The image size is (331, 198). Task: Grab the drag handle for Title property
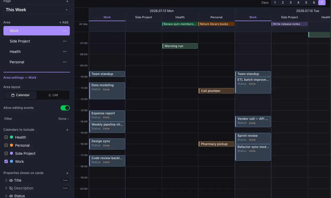pyautogui.click(x=6, y=180)
